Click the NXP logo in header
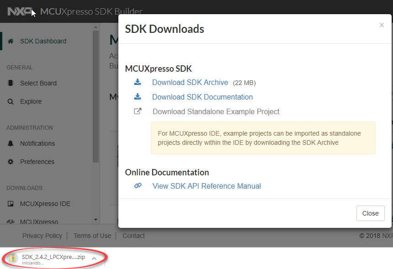 [20, 11]
